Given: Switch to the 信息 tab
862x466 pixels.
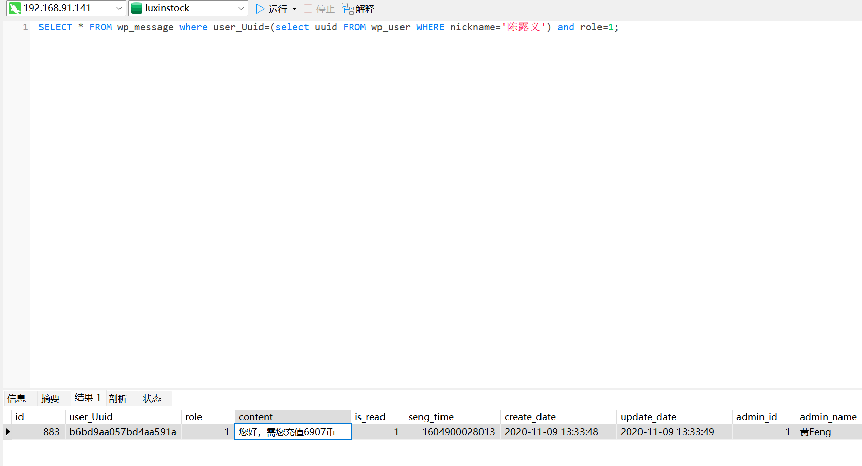Looking at the screenshot, I should (16, 398).
